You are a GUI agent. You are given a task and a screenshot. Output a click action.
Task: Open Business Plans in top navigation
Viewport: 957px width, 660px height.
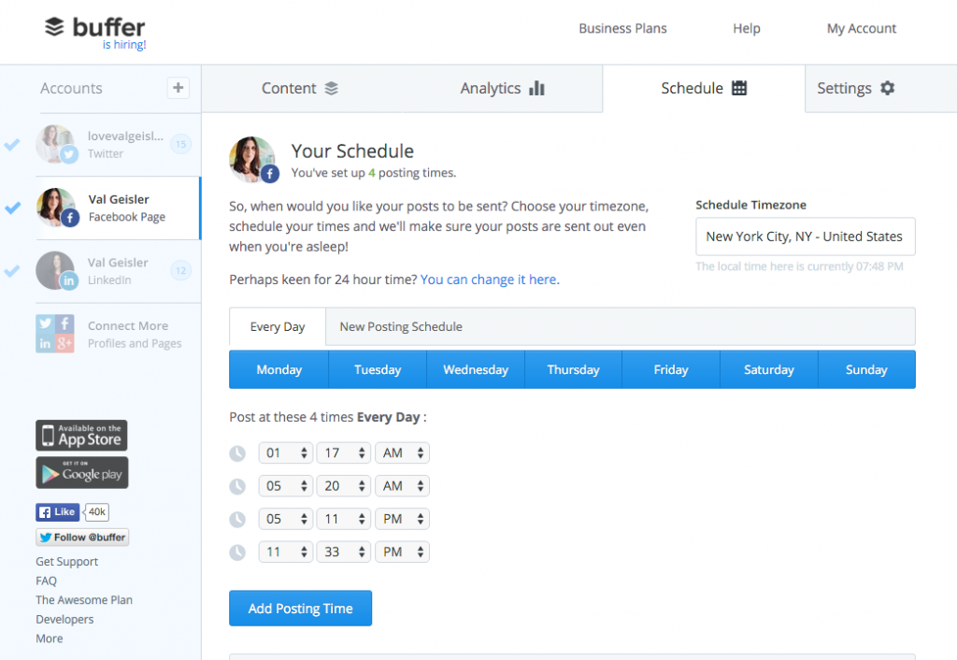(x=622, y=28)
